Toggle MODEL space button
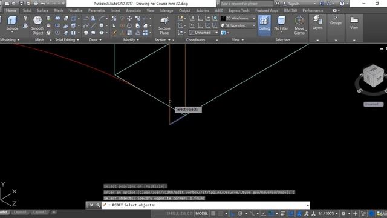The image size is (387, 218). pyautogui.click(x=201, y=213)
